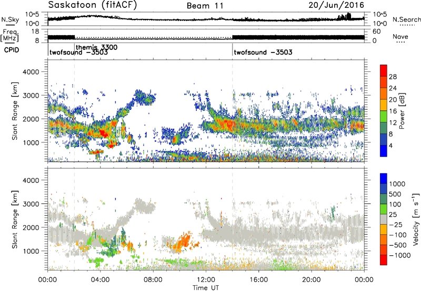
Task: Click the "Slant Range [km]" label of the power panel
Action: [15, 111]
